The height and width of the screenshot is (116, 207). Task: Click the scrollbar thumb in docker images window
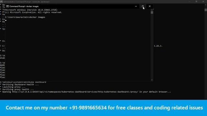pyautogui.click(x=152, y=13)
